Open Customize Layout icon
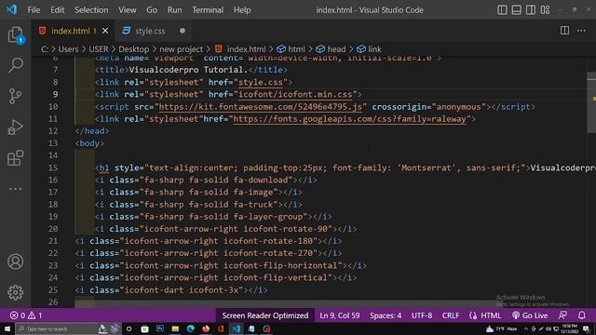Image resolution: width=596 pixels, height=335 pixels. coord(545,10)
